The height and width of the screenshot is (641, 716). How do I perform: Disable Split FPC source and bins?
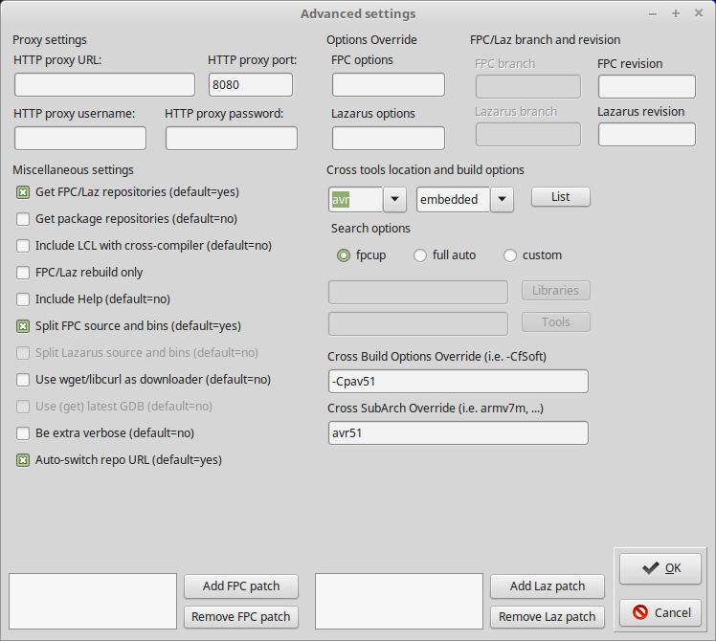pyautogui.click(x=23, y=325)
